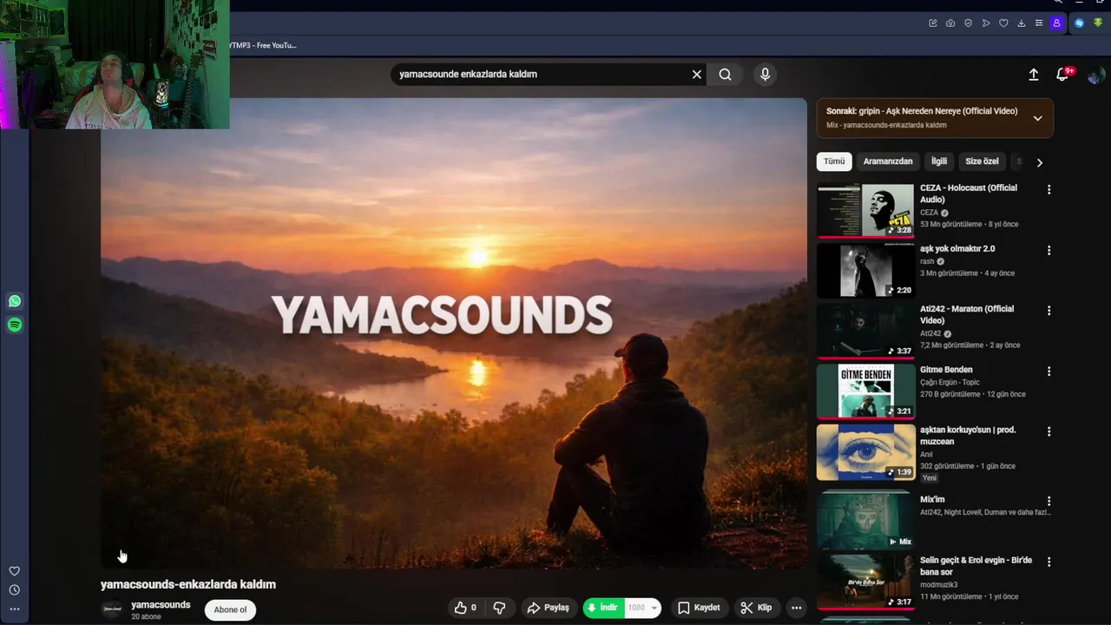The image size is (1111, 625).
Task: Start voice search with the microphone
Action: [765, 75]
